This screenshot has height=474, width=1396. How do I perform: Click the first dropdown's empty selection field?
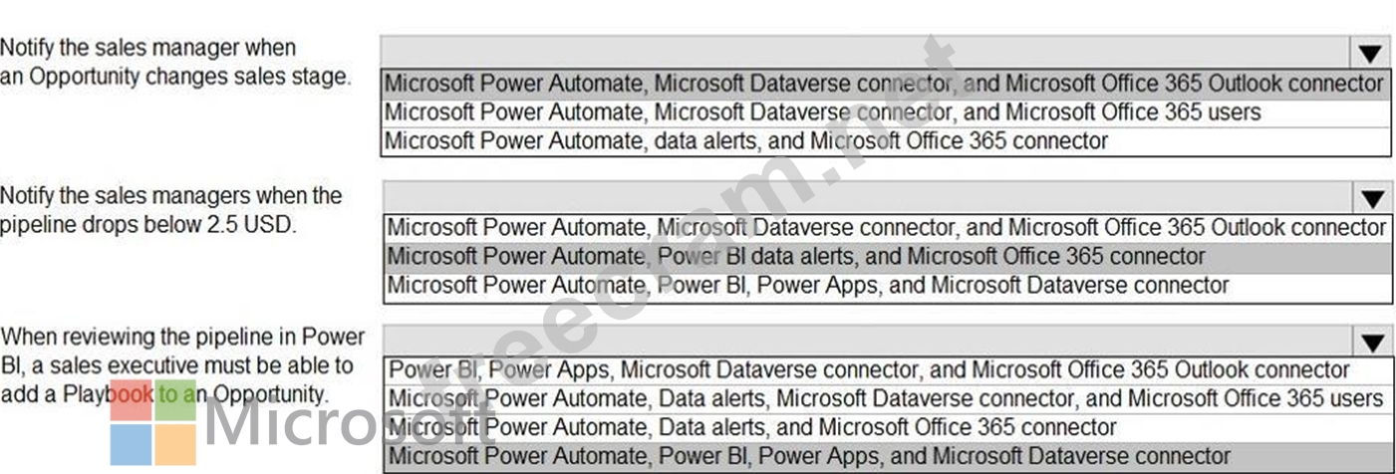[867, 53]
